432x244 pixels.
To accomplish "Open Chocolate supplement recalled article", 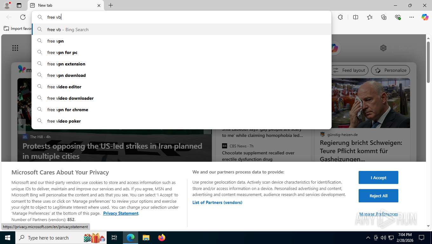I will coord(258,156).
